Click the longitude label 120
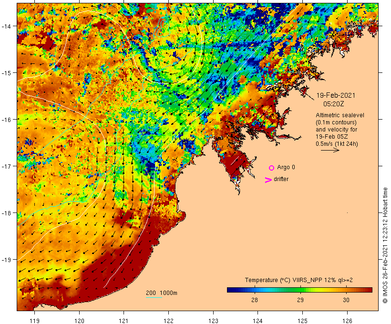 pyautogui.click(x=79, y=321)
